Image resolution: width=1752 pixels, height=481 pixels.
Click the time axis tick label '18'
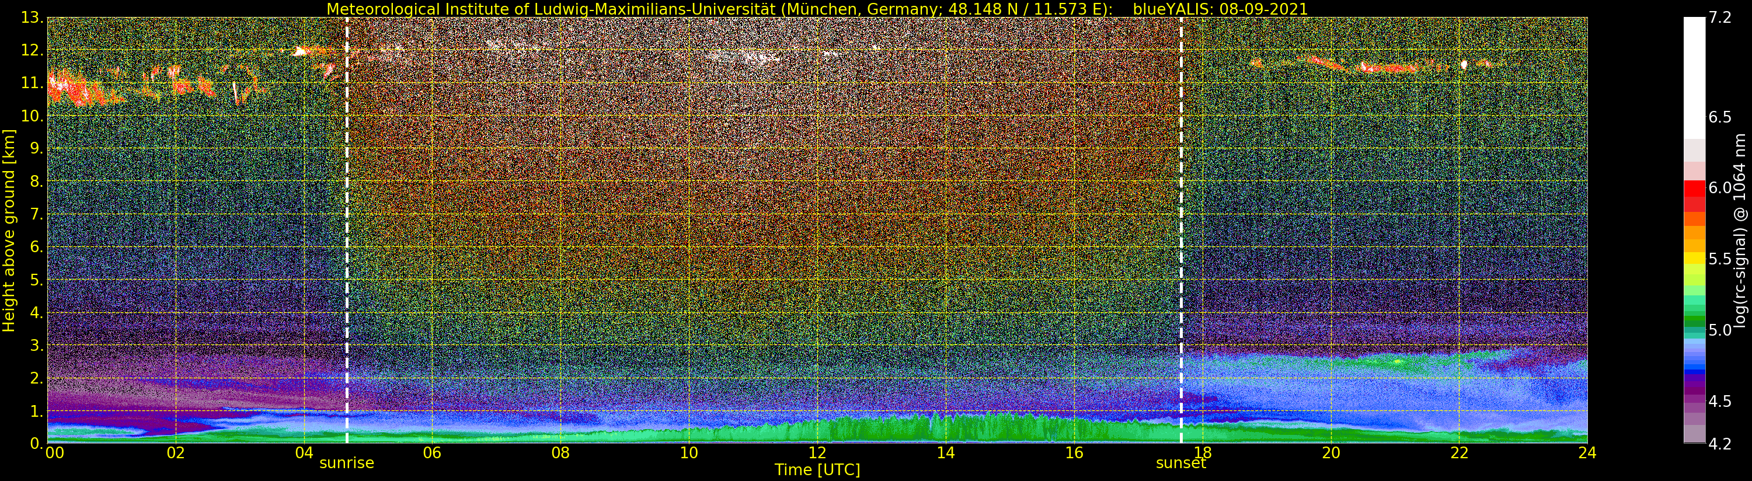(1203, 452)
